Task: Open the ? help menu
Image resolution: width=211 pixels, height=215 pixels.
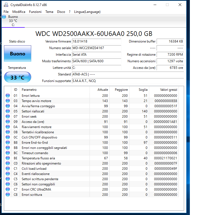Action: 70,12
